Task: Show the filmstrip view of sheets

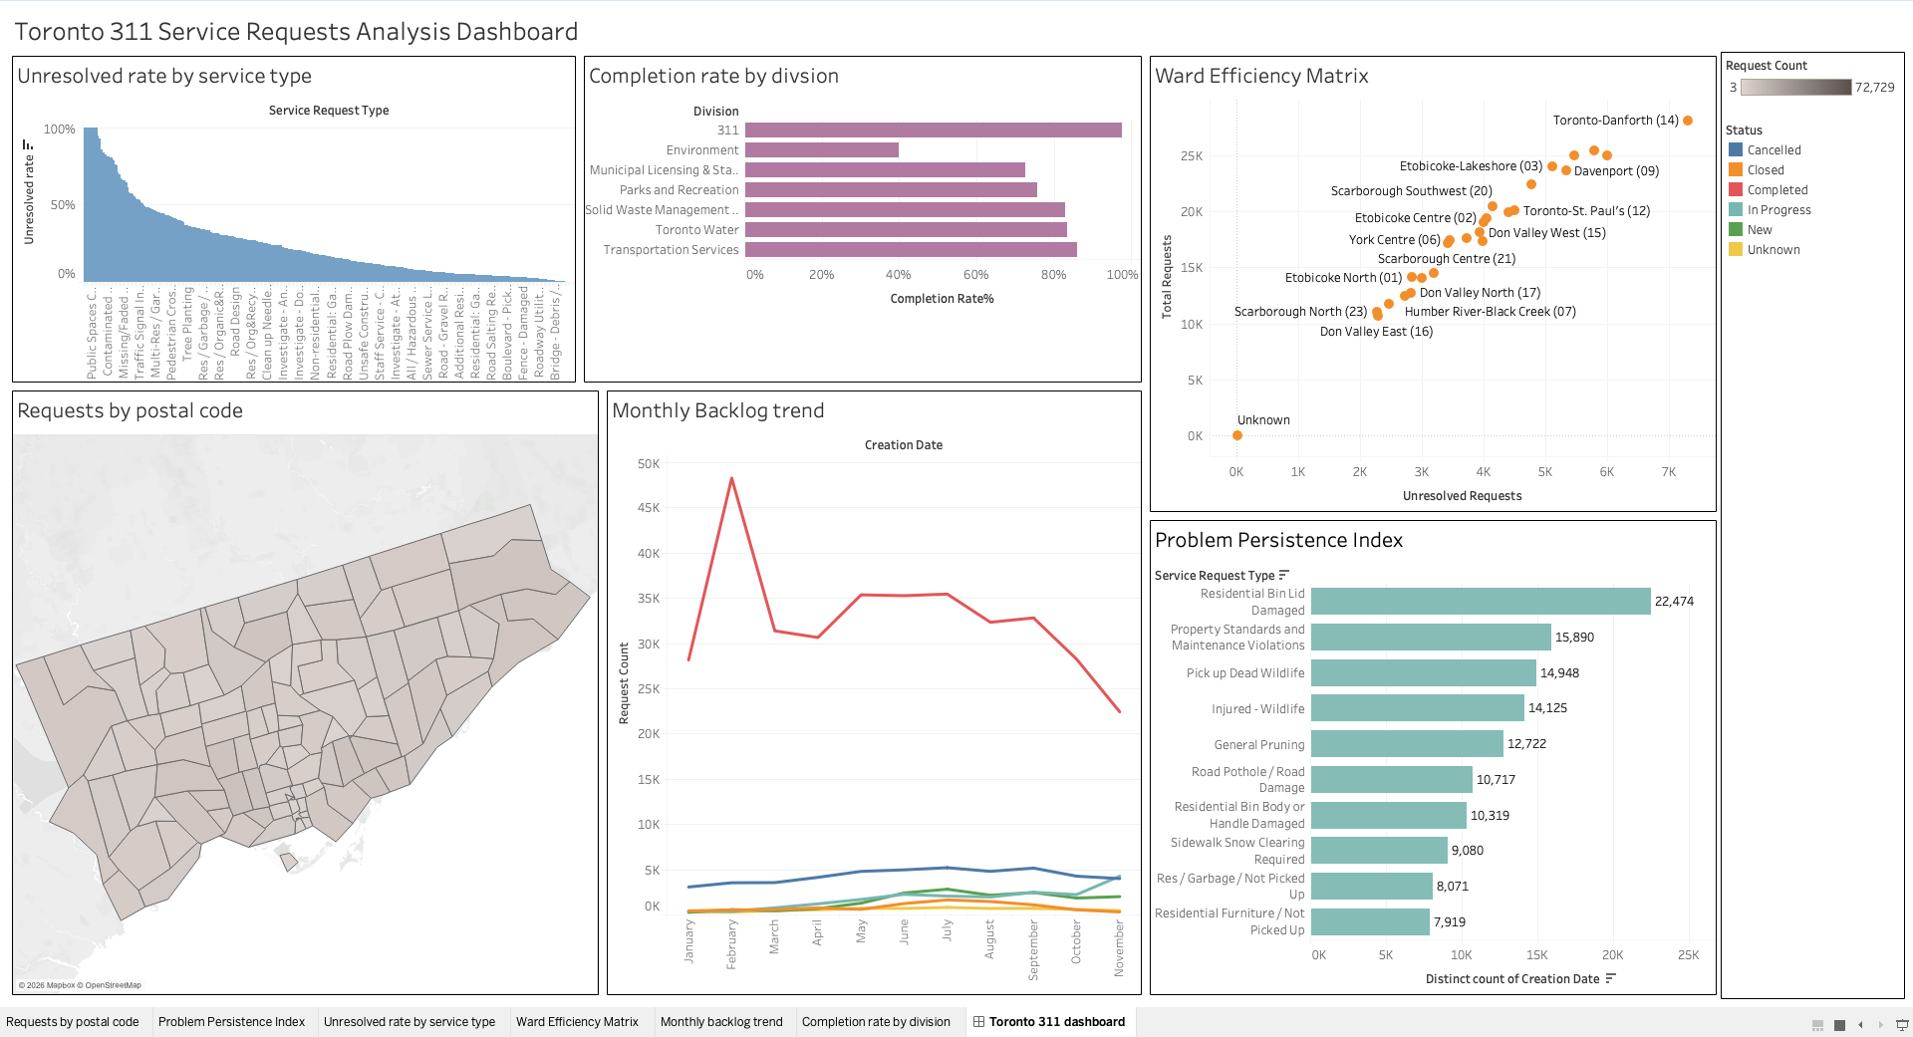Action: pos(1817,1024)
